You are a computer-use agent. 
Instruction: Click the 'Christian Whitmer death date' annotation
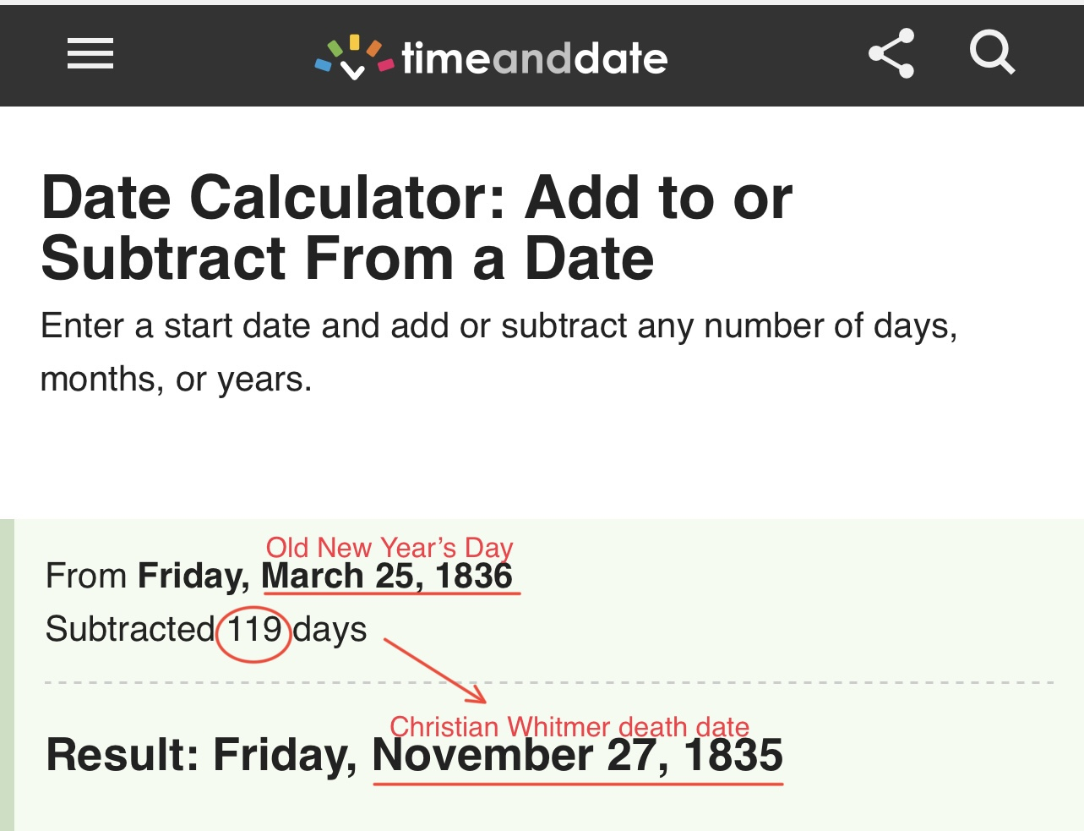[x=569, y=726]
